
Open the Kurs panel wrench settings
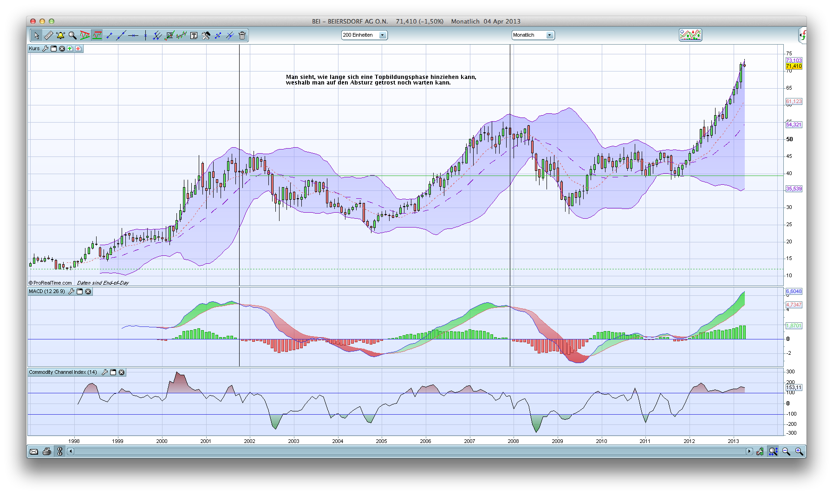coord(46,48)
